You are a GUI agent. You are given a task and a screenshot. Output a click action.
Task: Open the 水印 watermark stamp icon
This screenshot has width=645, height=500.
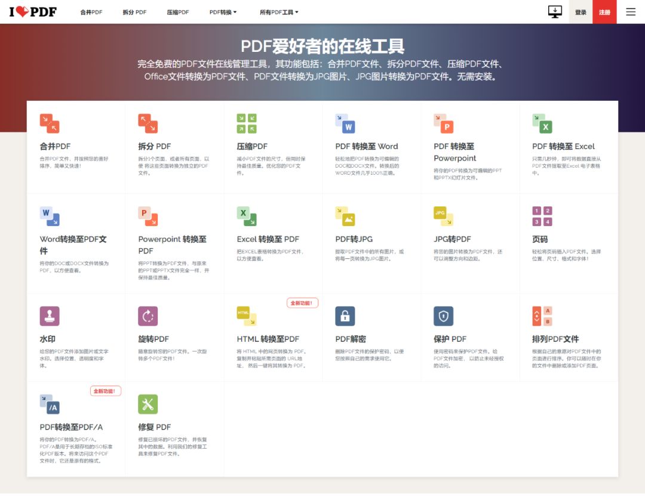click(x=50, y=316)
